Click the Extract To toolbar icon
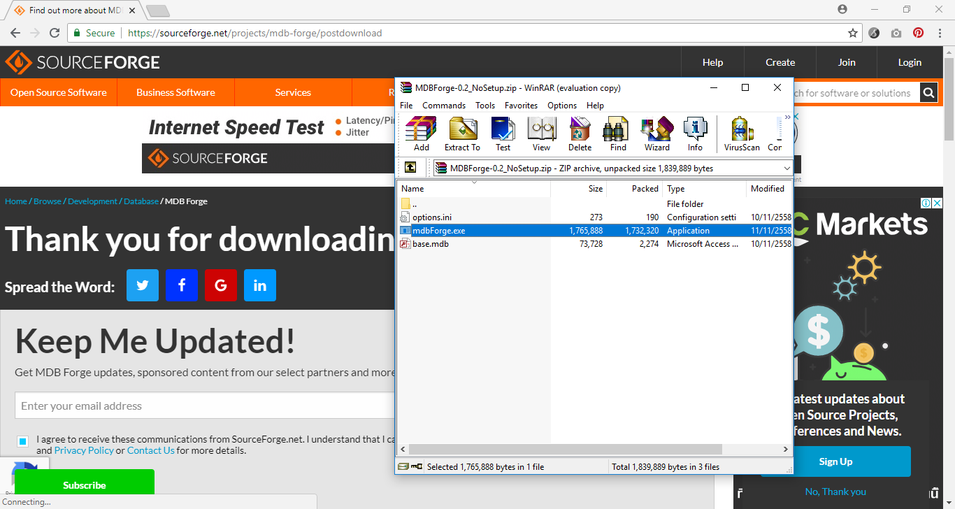The height and width of the screenshot is (509, 955). pyautogui.click(x=462, y=134)
